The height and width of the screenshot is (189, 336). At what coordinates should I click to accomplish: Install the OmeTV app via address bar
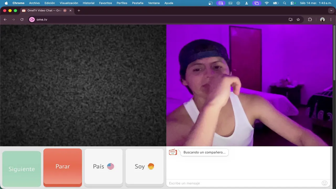tap(291, 19)
